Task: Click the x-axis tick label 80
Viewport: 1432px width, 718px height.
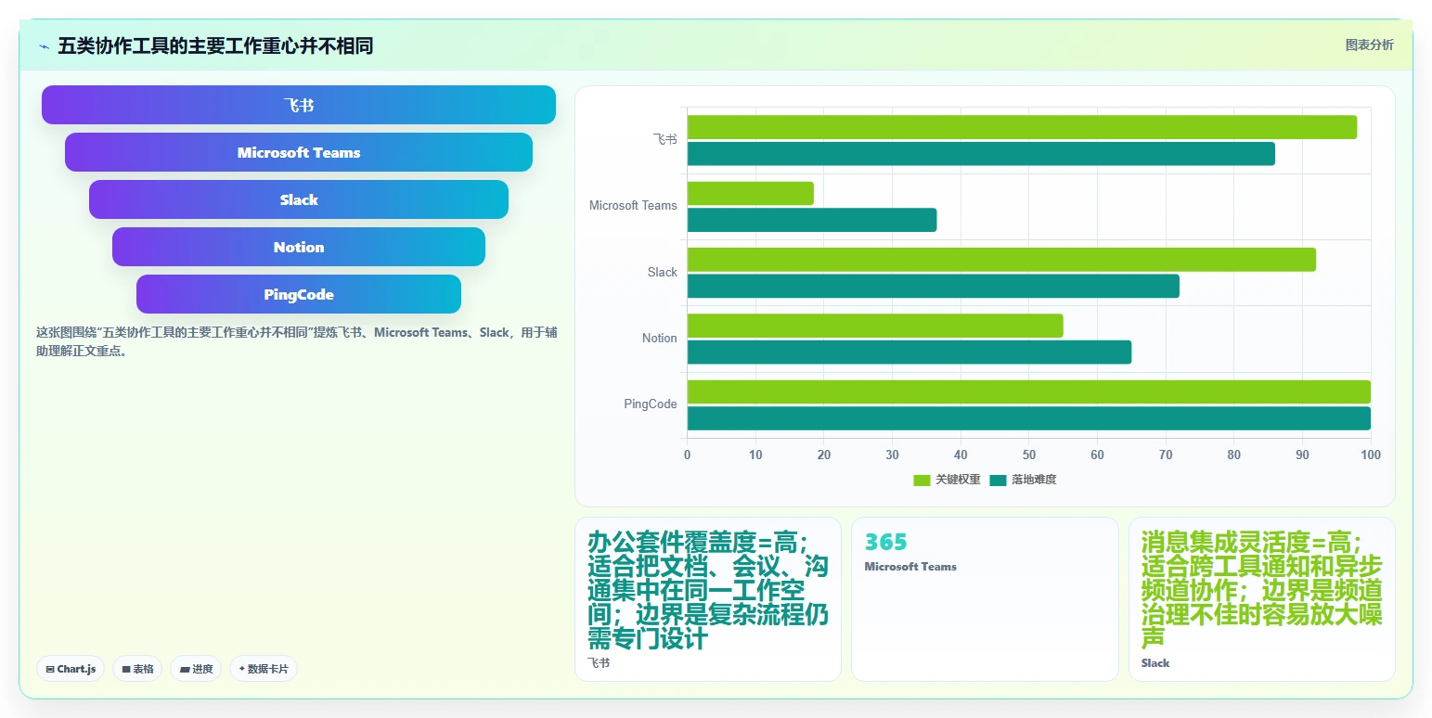Action: (x=1234, y=455)
